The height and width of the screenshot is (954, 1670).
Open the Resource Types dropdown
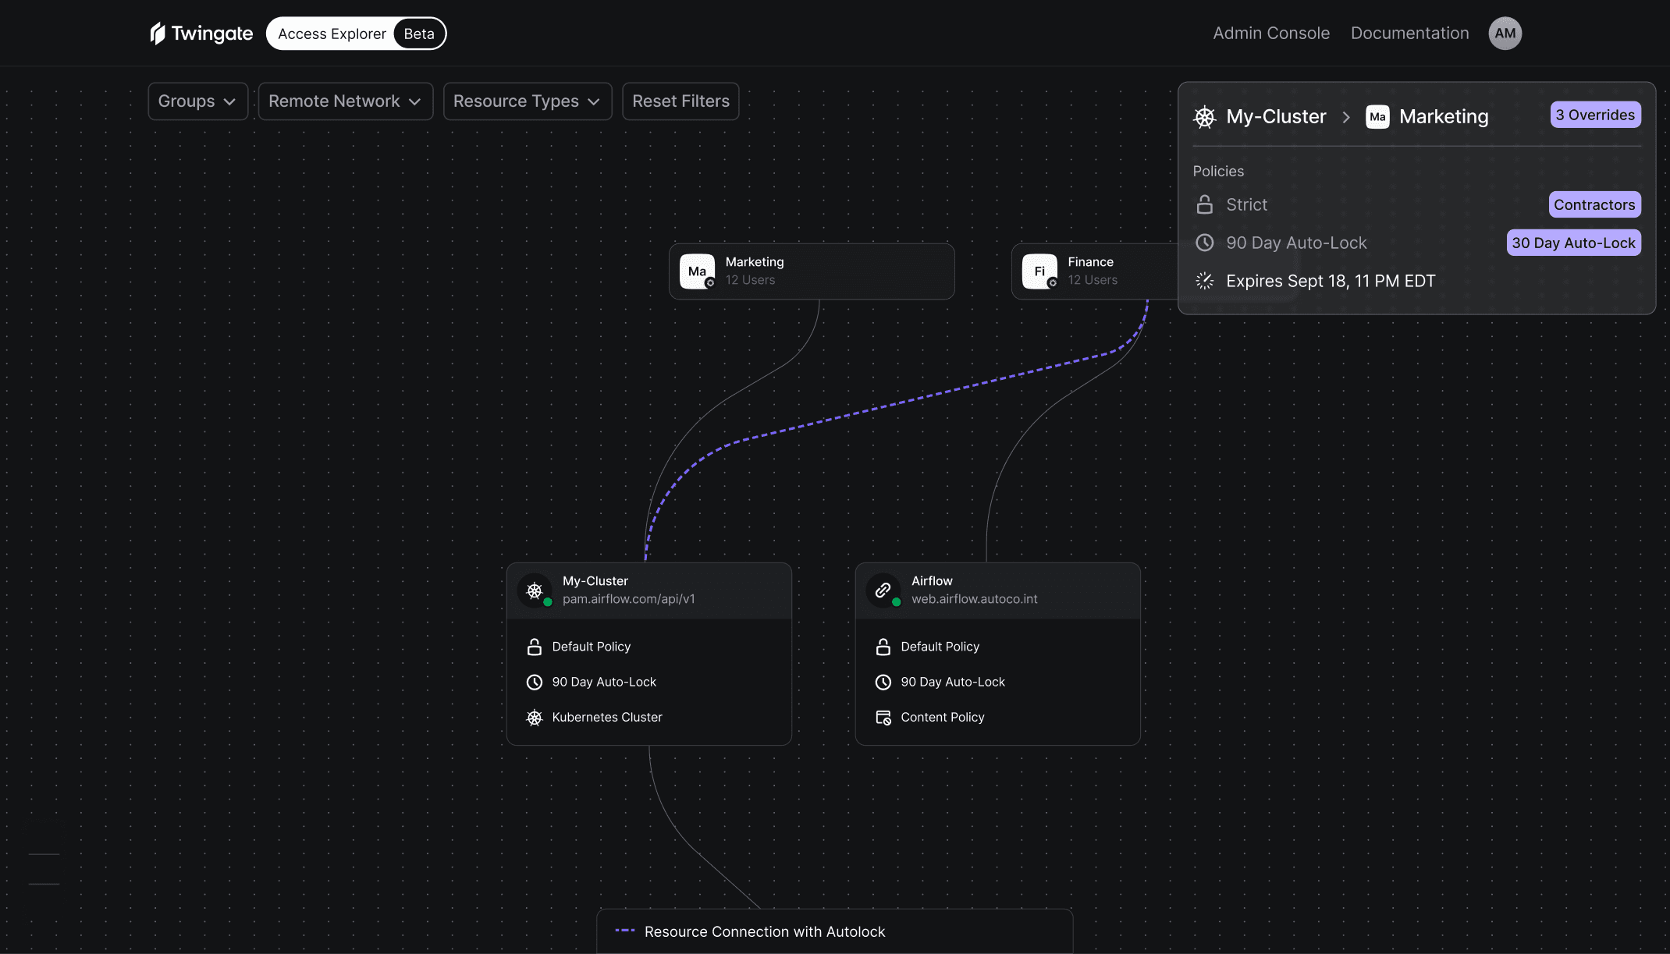pyautogui.click(x=527, y=101)
